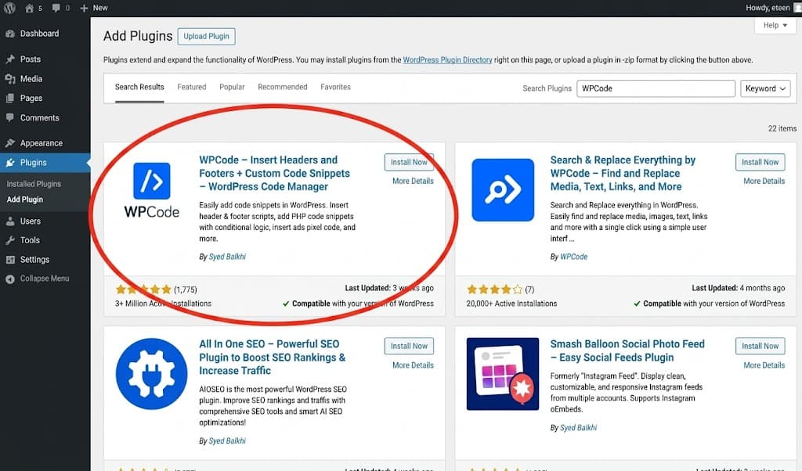Click New in the admin bar
The height and width of the screenshot is (471, 802).
(94, 8)
